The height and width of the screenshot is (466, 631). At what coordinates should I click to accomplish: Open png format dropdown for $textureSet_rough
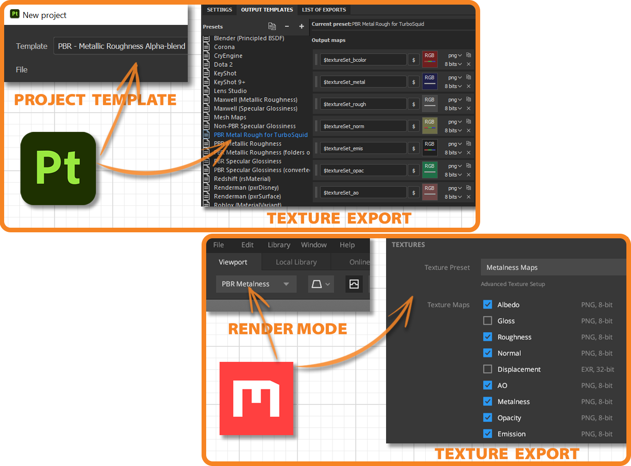click(455, 100)
